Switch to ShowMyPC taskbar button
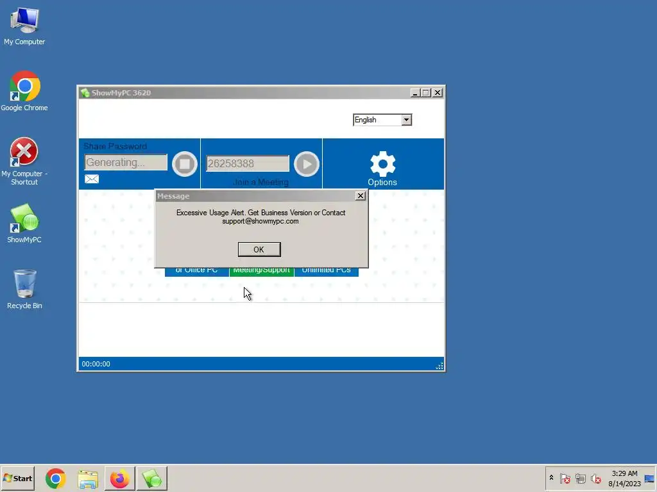 point(151,479)
